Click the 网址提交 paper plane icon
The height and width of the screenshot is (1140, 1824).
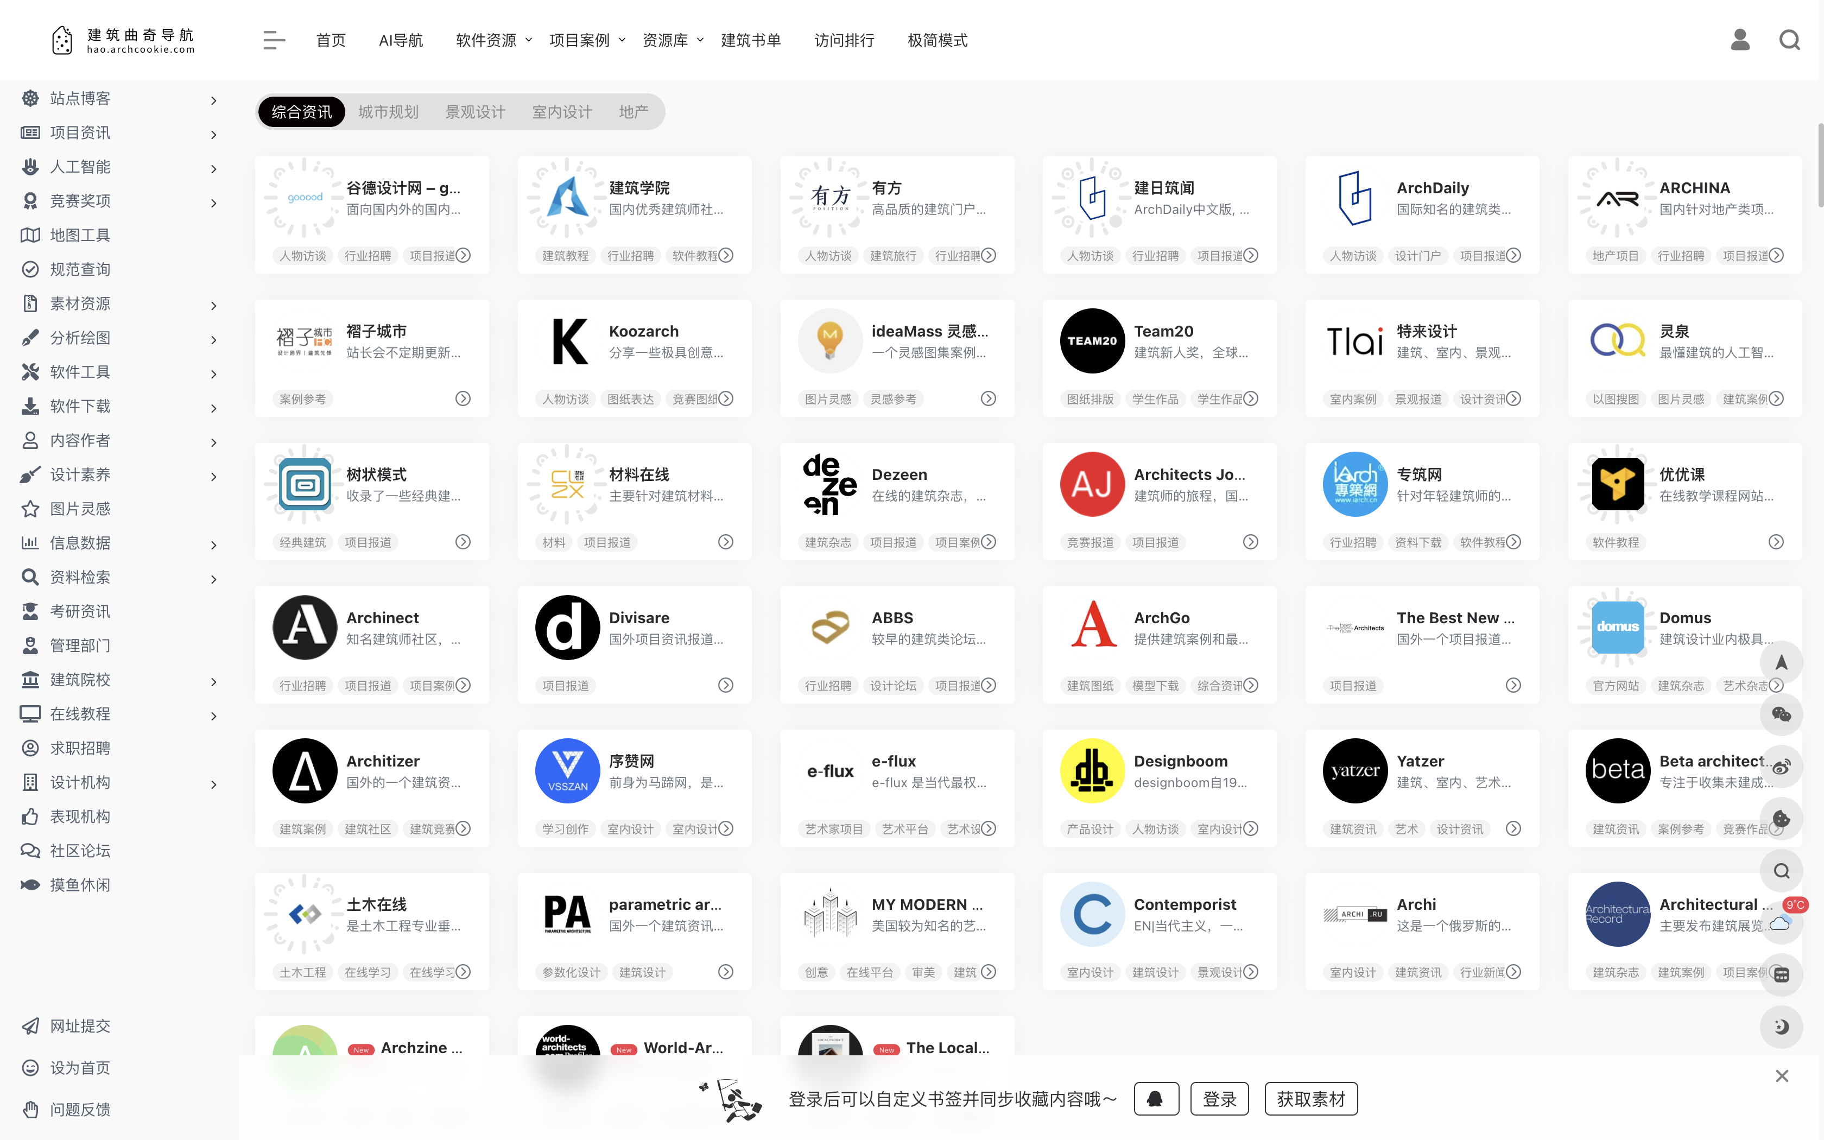click(30, 1026)
